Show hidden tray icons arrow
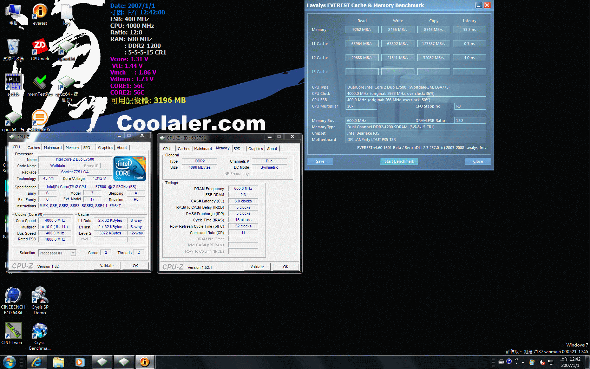This screenshot has width=590, height=369. (x=523, y=362)
